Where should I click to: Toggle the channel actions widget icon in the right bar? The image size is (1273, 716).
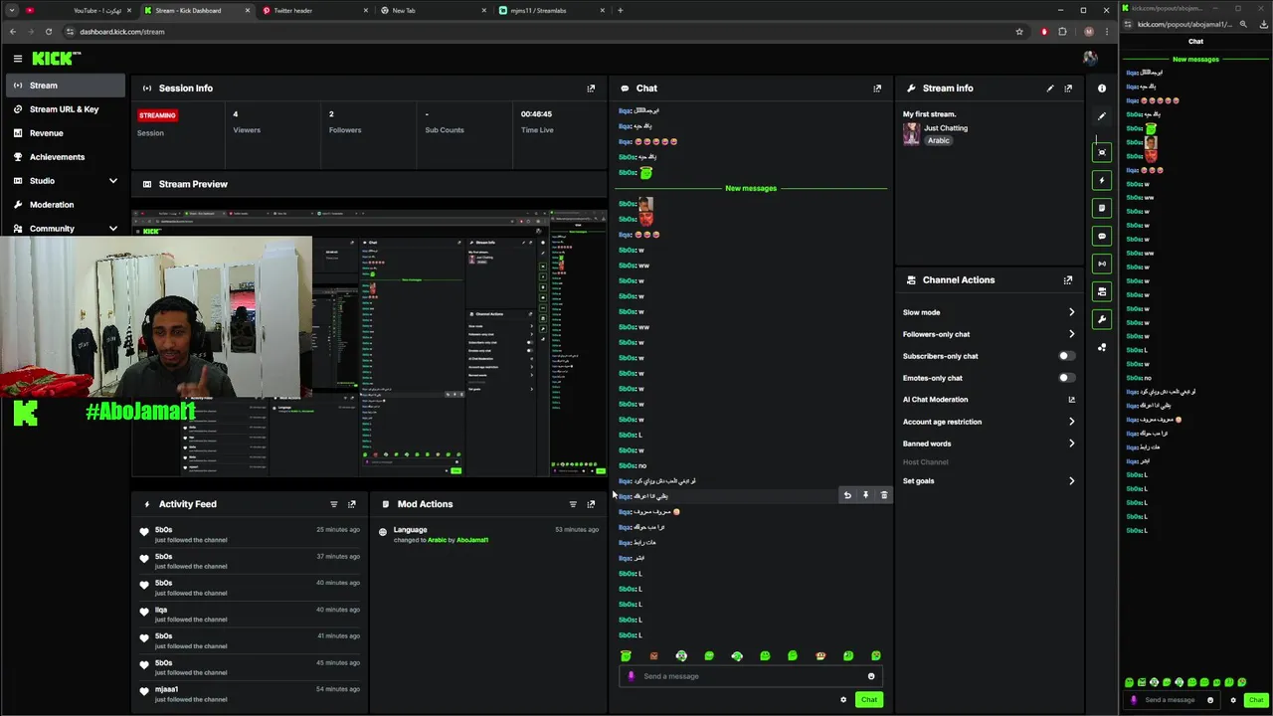coord(1102,291)
